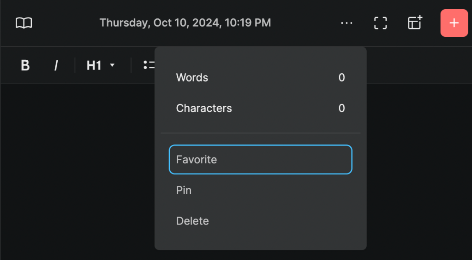Toggle bold formatting
472x260 pixels.
[25, 65]
